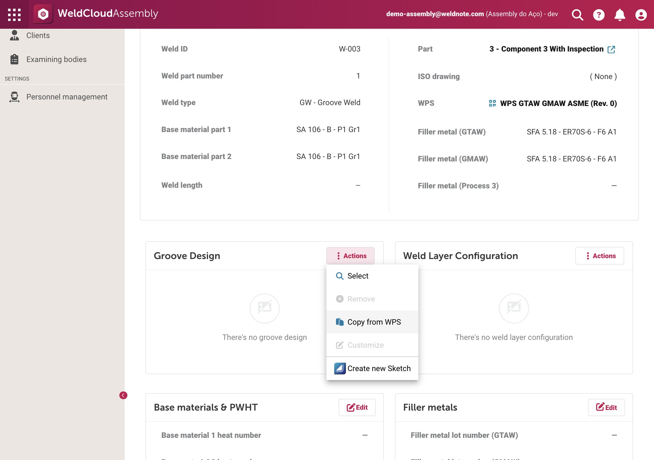Image resolution: width=654 pixels, height=460 pixels.
Task: Open the user account profile icon
Action: click(x=641, y=14)
